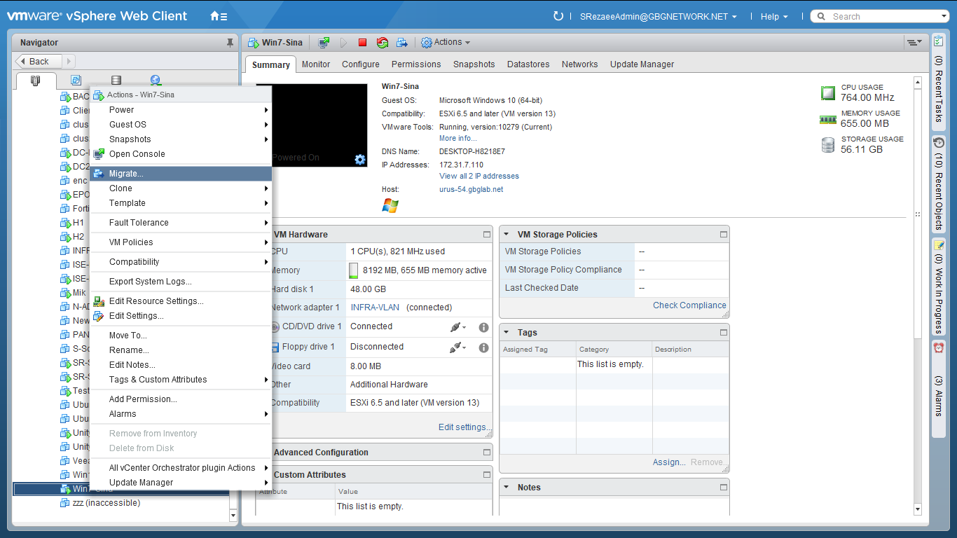Image resolution: width=957 pixels, height=538 pixels.
Task: Open Work In Progress sidebar panel
Action: point(939,287)
